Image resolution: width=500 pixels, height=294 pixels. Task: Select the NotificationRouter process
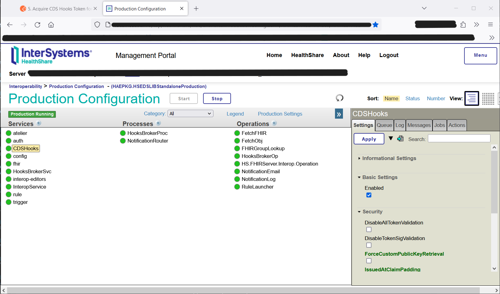[148, 141]
